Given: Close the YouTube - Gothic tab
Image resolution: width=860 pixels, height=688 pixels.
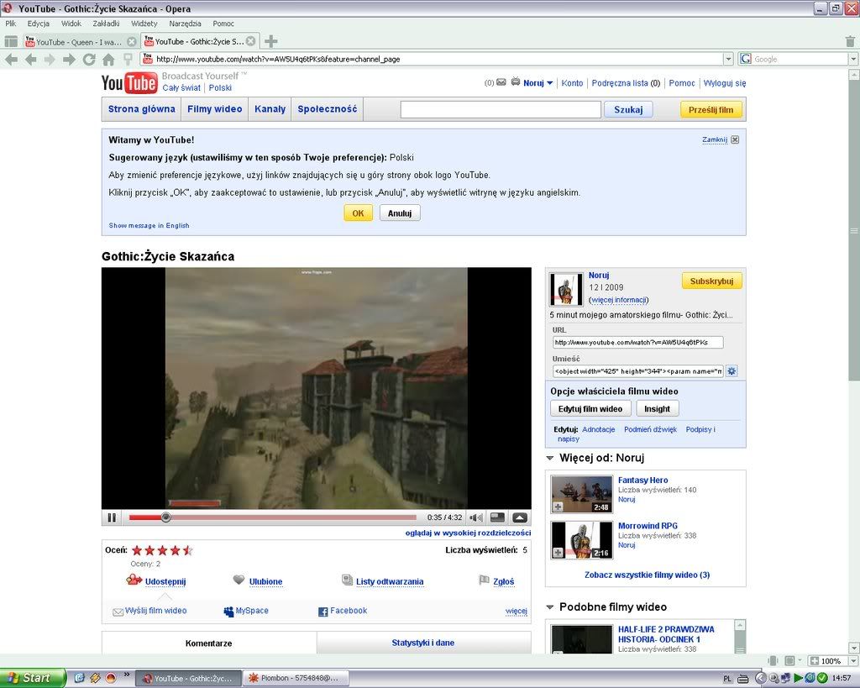Looking at the screenshot, I should [250, 41].
